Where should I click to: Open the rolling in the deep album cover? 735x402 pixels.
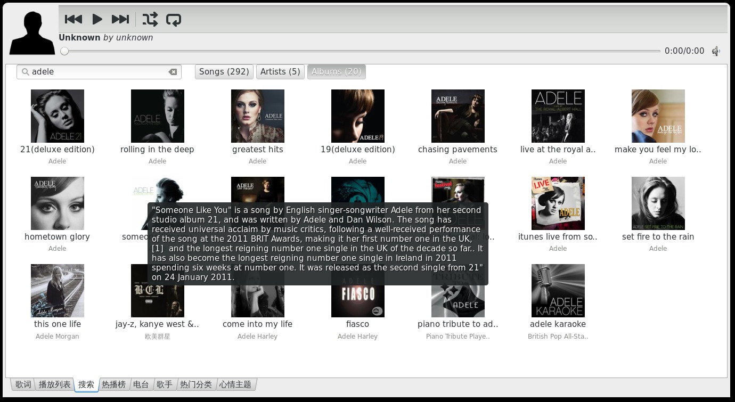coord(158,116)
